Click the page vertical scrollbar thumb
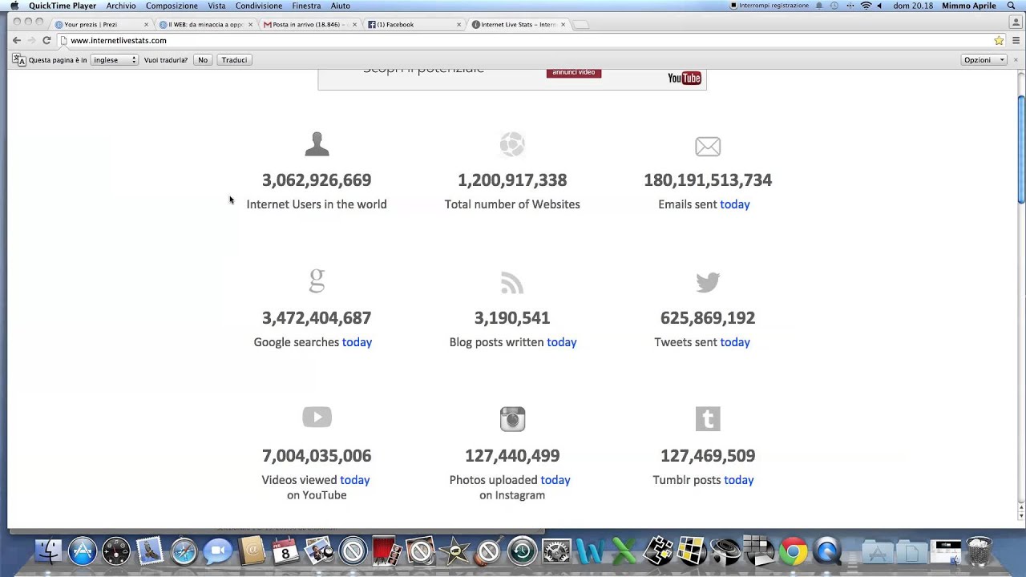 [x=1020, y=148]
